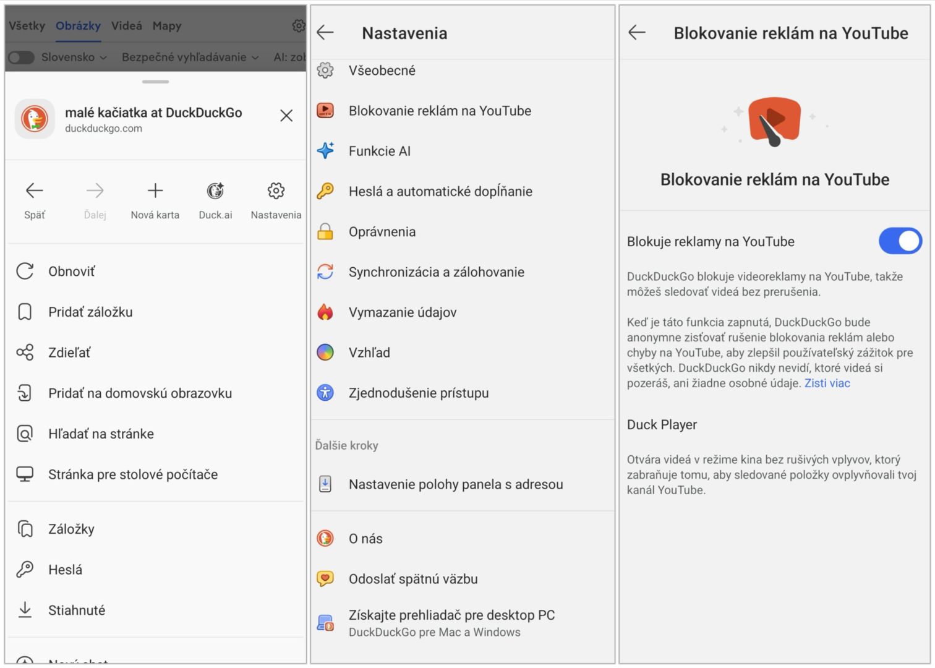Open the Duck.ai chat icon
935x668 pixels.
215,191
